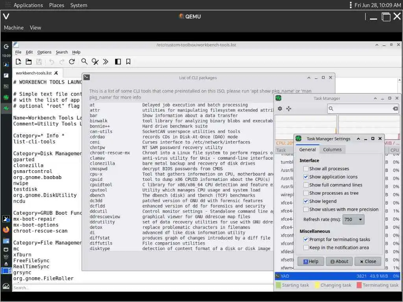403x302 pixels.
Task: Click the logout icon atop the side panel
Action: tap(6, 47)
